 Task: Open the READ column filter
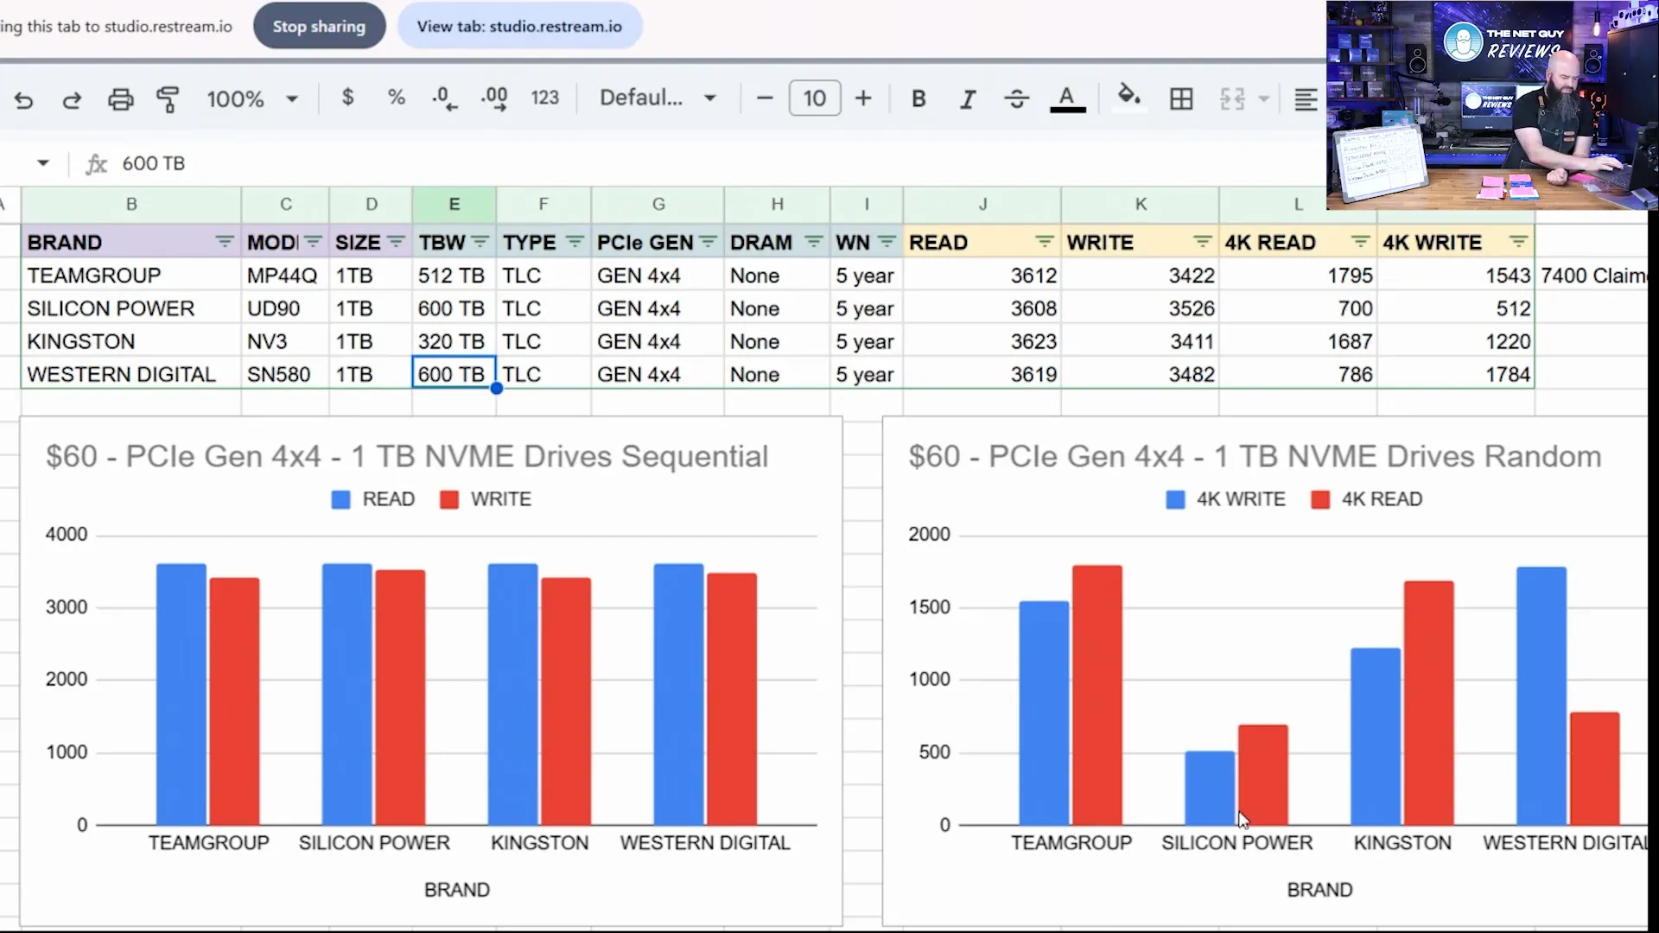pyautogui.click(x=1044, y=242)
